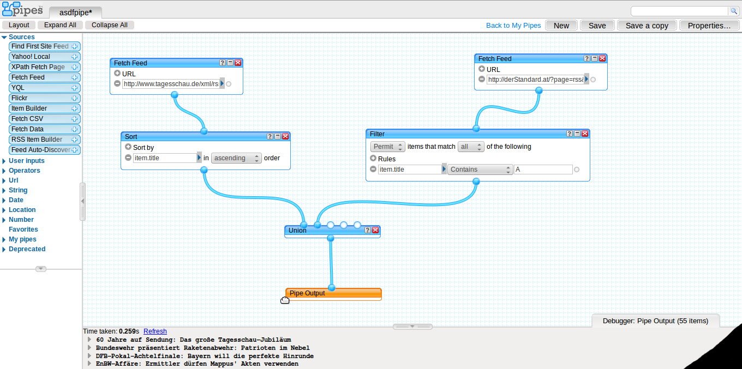Open the ascending order dropdown

coord(236,158)
